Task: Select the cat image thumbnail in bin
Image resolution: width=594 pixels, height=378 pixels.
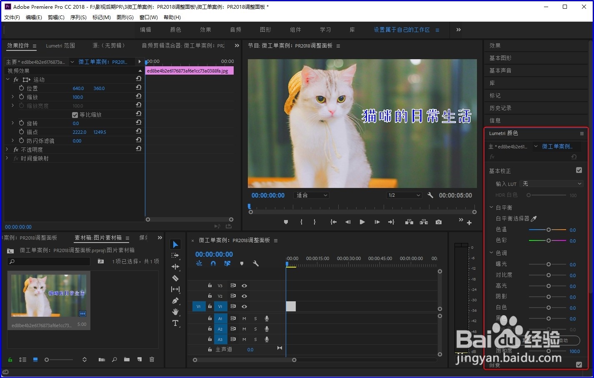Action: [x=49, y=295]
